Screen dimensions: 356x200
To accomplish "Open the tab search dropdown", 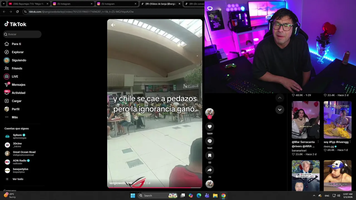I will [x=3, y=4].
